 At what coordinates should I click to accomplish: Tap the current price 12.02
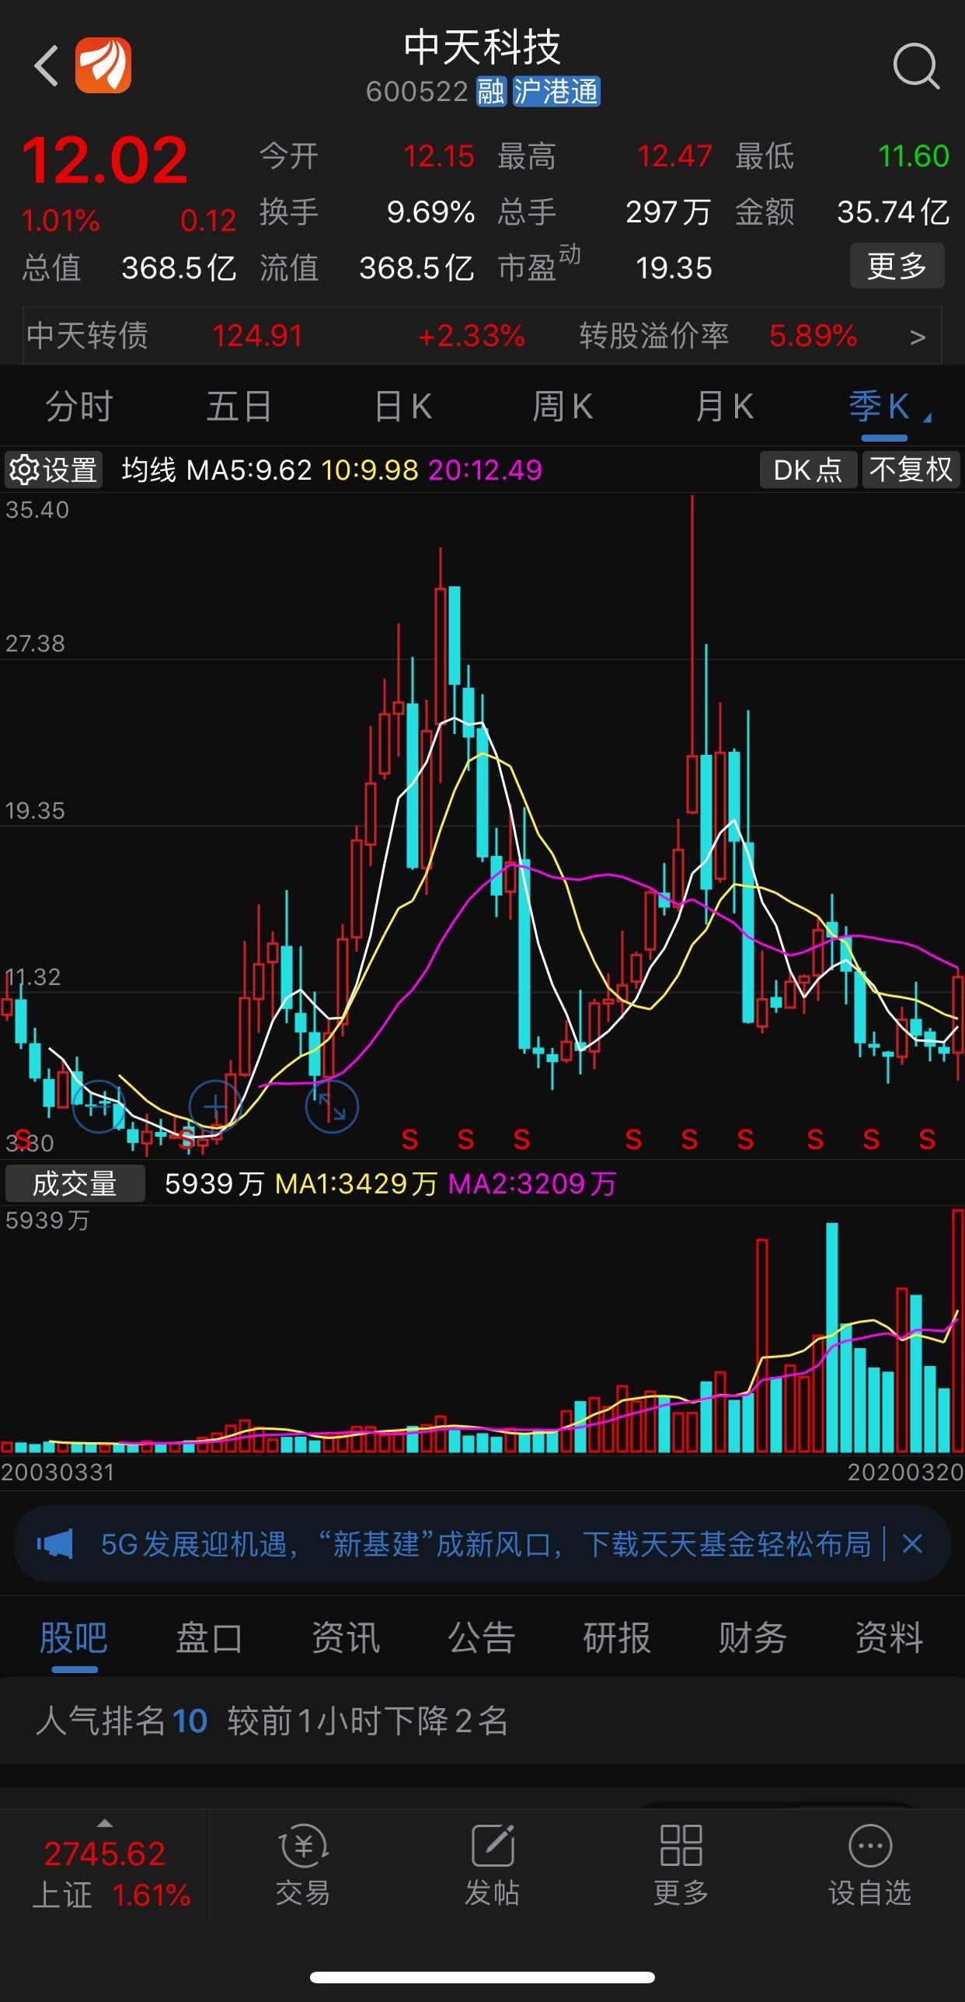tap(105, 161)
